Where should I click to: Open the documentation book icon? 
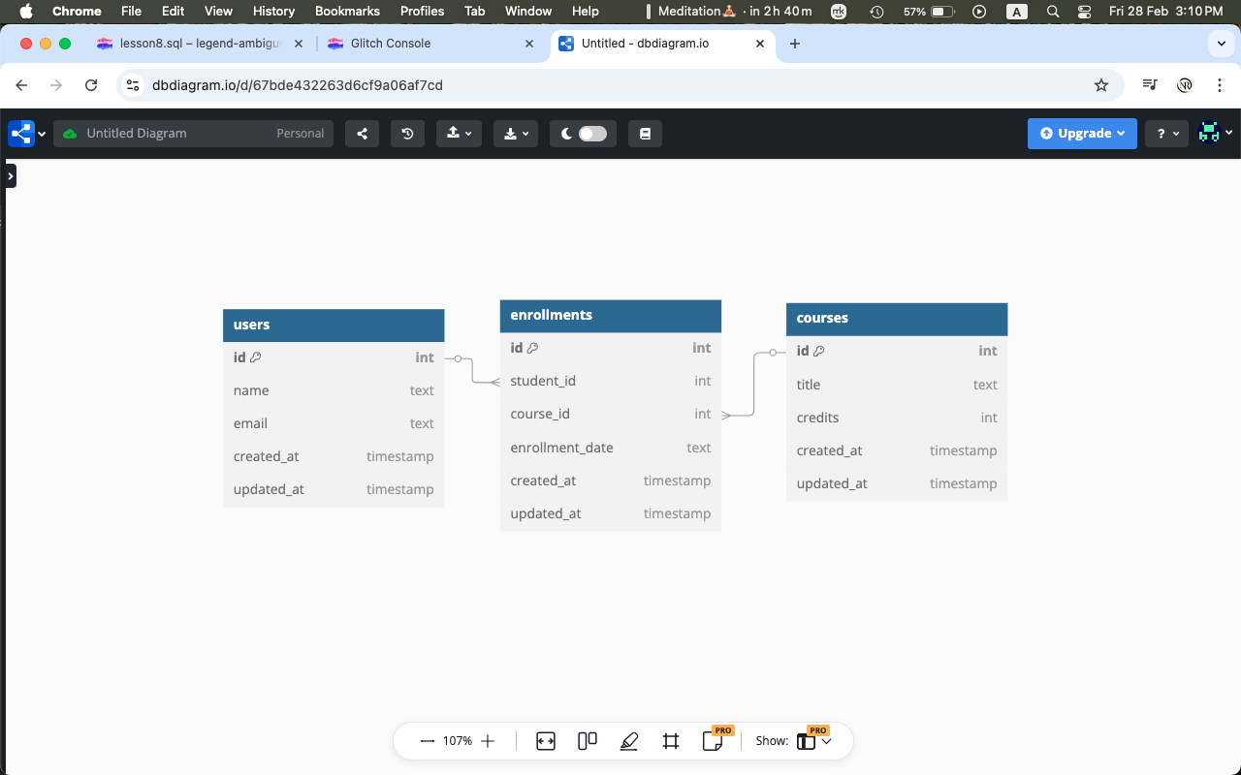click(x=645, y=134)
